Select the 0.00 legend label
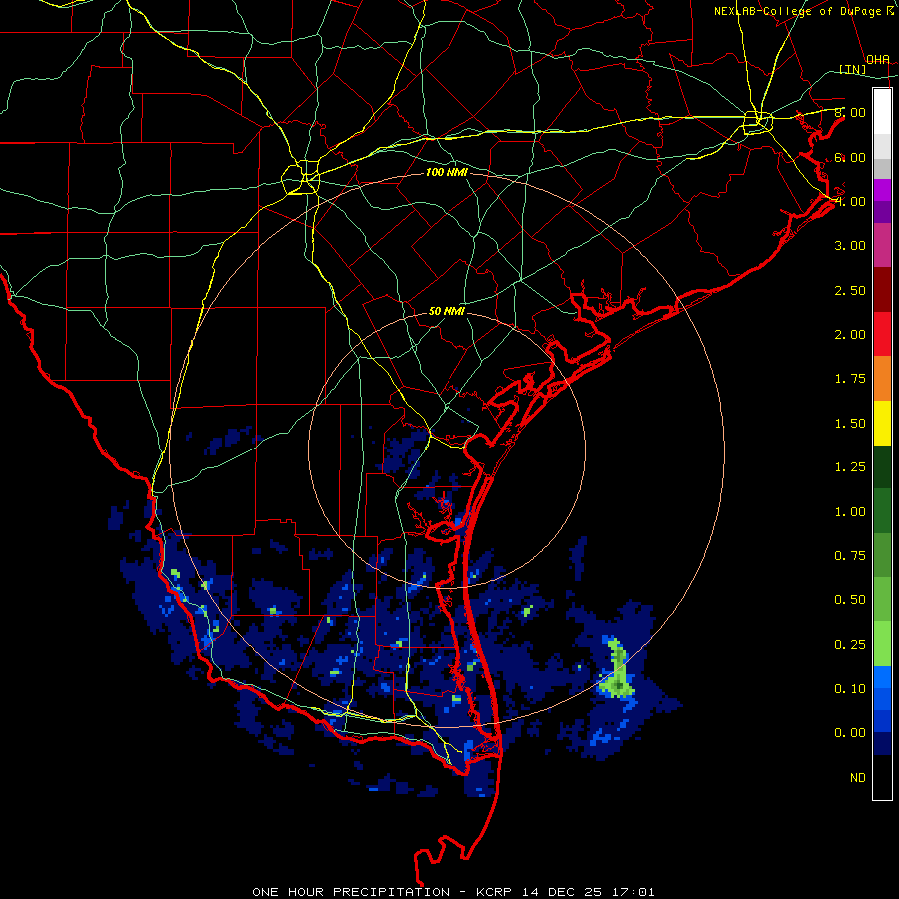This screenshot has height=899, width=899. click(850, 733)
